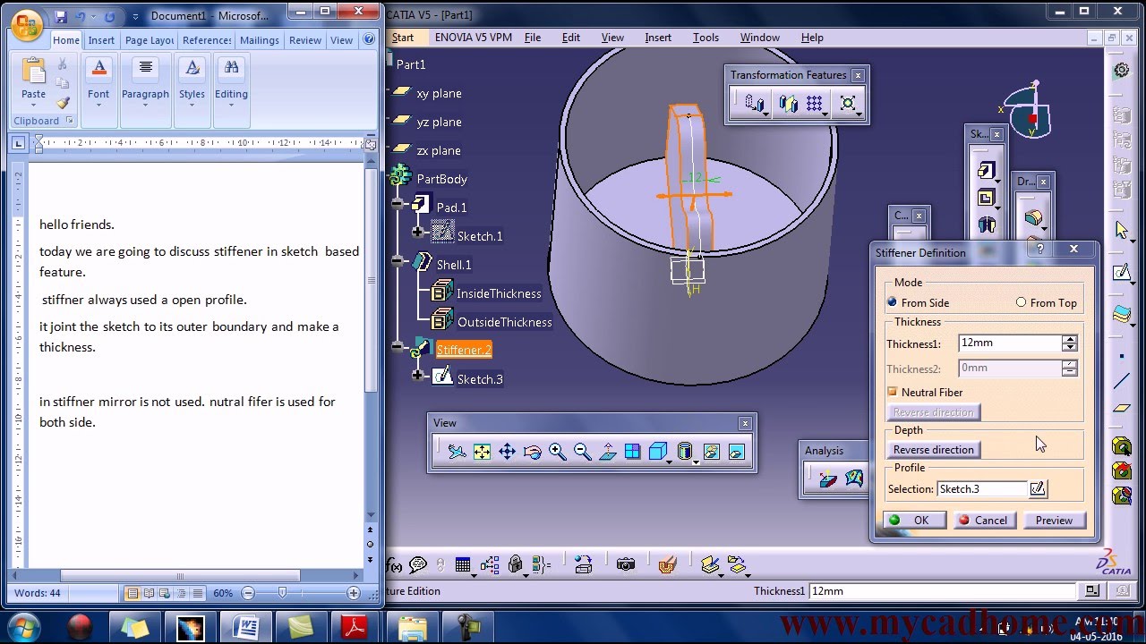
Task: Select the From Top mode radio button
Action: pyautogui.click(x=1021, y=302)
